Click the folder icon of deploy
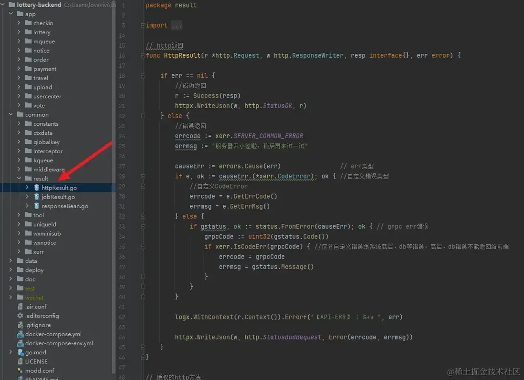This screenshot has height=380, width=524. 21,270
